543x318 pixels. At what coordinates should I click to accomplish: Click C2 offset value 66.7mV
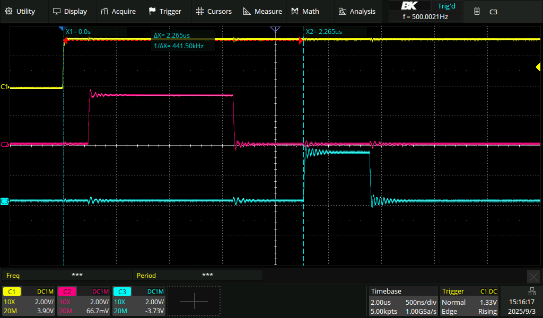[x=98, y=311]
